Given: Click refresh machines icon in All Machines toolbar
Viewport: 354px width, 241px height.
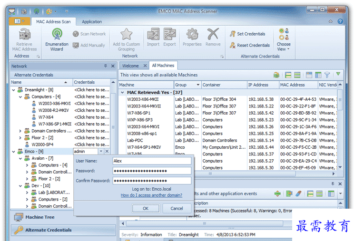Looking at the screenshot, I should (x=276, y=75).
